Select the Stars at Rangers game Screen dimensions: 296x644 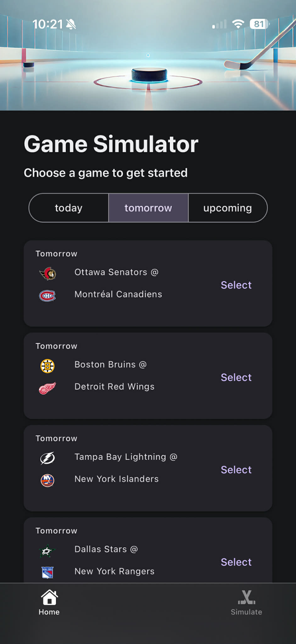pos(236,562)
